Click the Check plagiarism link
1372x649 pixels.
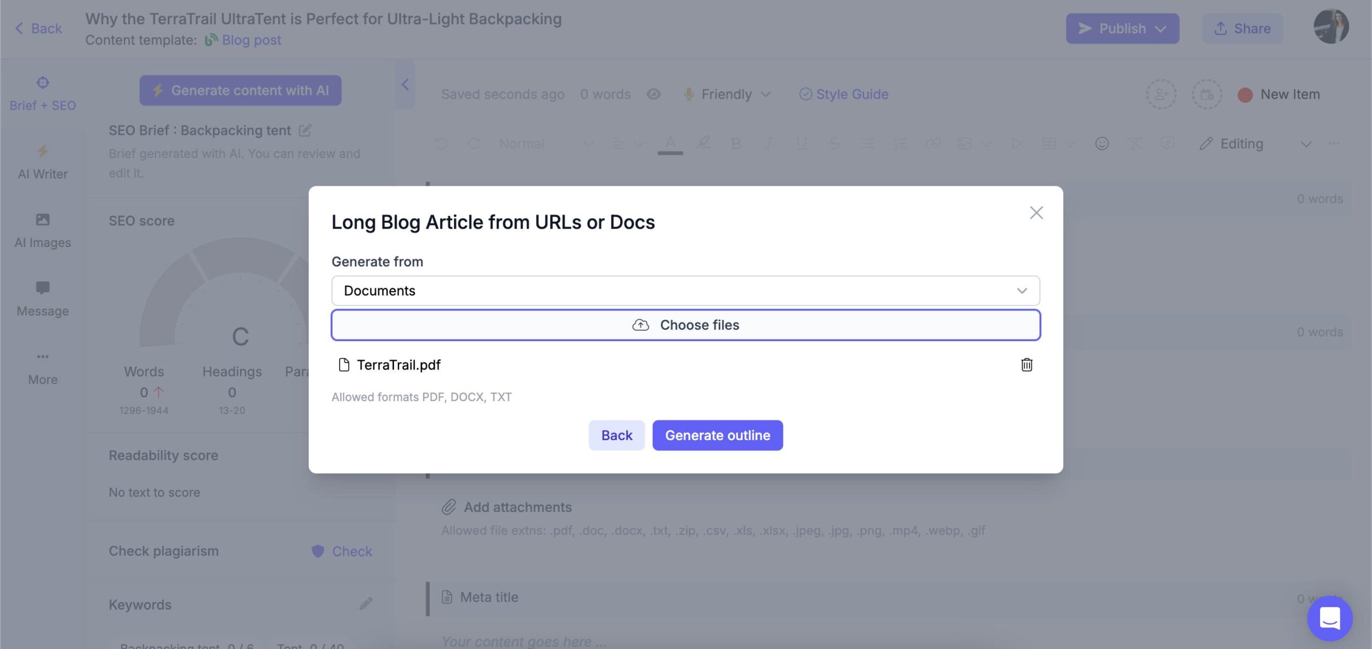pyautogui.click(x=342, y=551)
